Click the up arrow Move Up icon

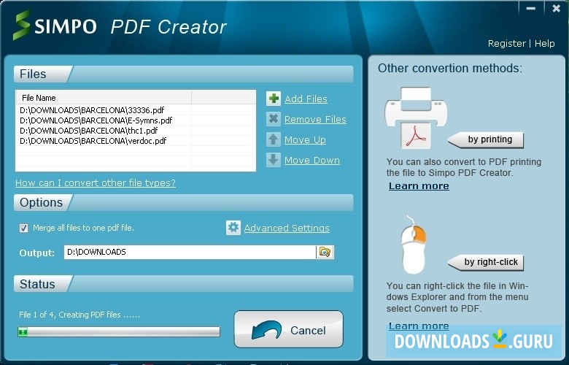pos(274,139)
